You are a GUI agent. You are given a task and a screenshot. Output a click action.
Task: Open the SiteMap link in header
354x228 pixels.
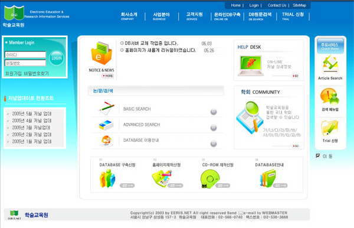299,5
